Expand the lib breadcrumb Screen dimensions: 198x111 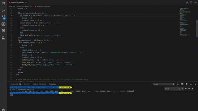pyautogui.click(x=31, y=6)
